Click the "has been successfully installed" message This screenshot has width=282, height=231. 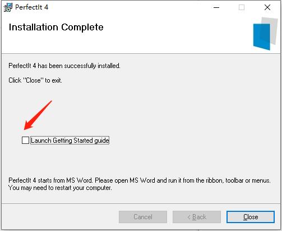click(x=64, y=66)
